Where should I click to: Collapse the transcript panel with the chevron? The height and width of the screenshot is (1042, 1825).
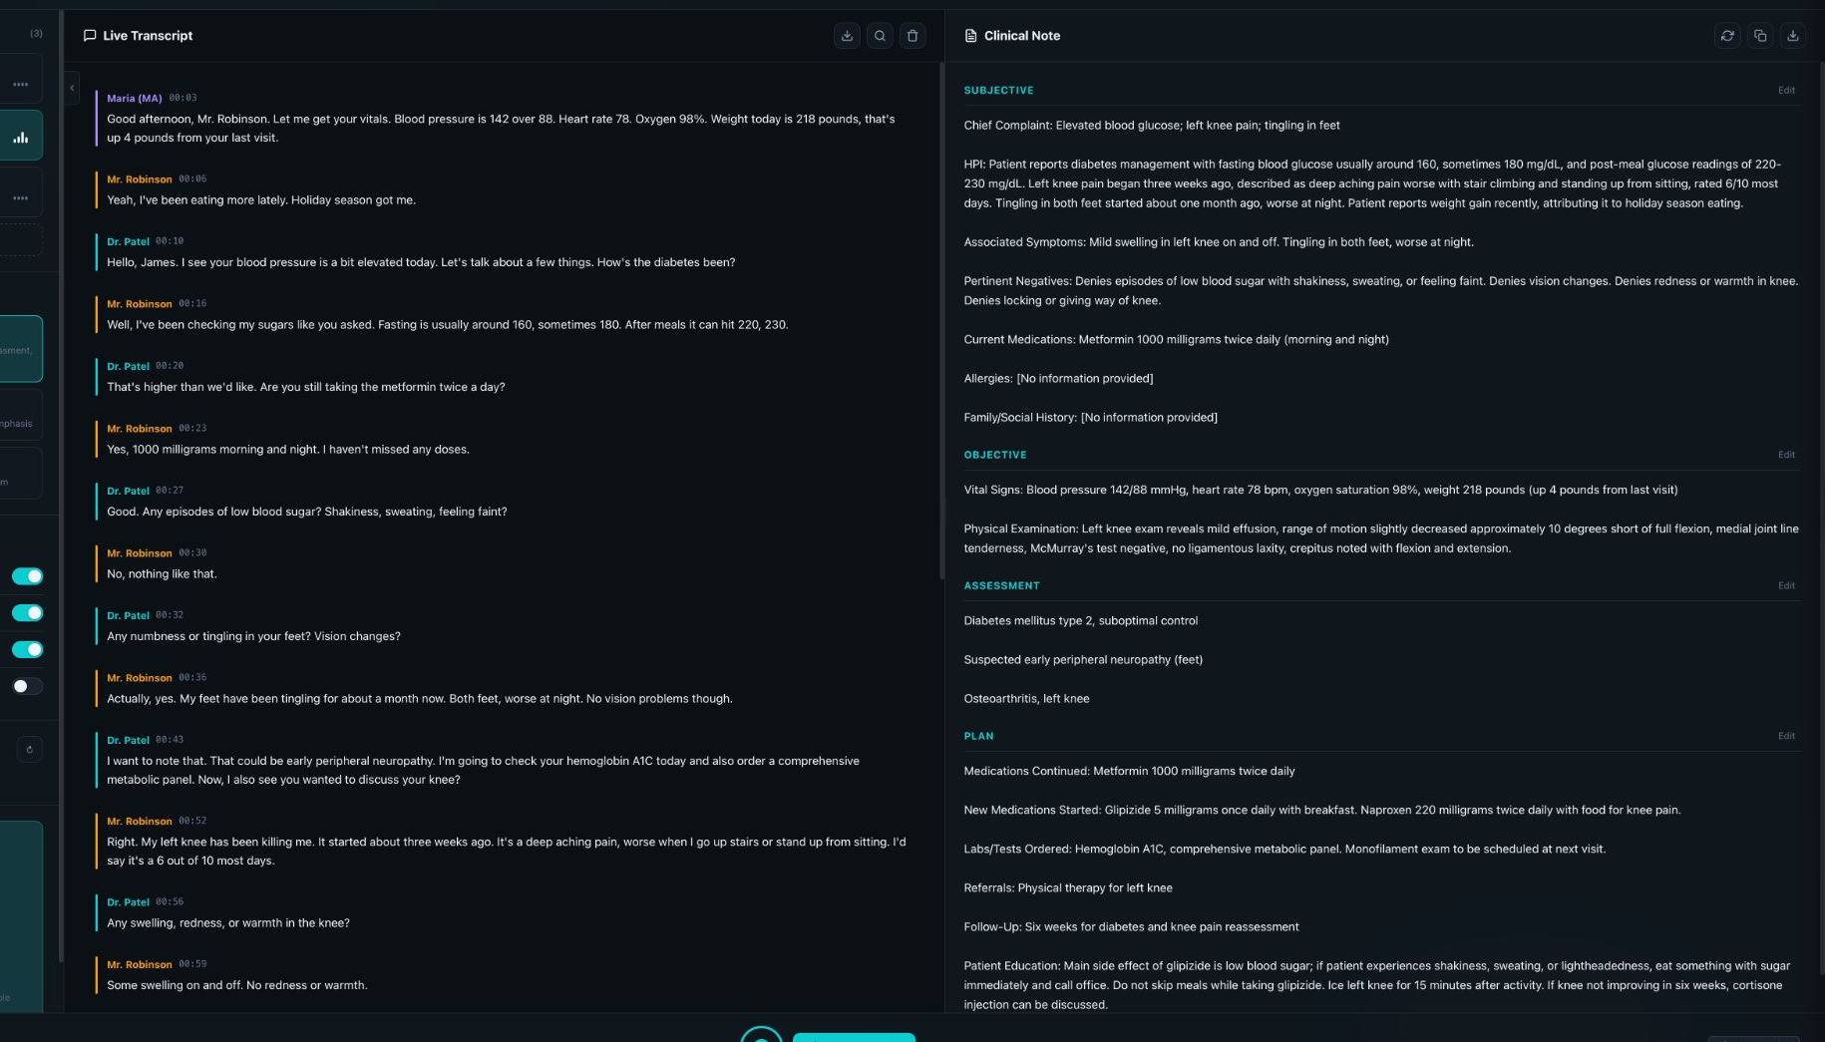coord(72,88)
